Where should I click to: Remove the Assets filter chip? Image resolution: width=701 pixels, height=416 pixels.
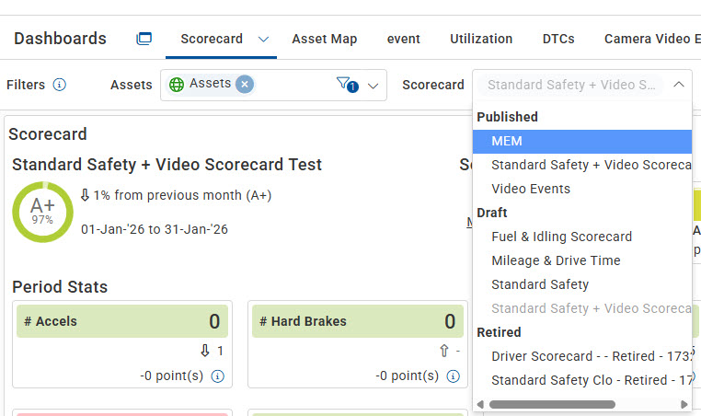point(245,84)
